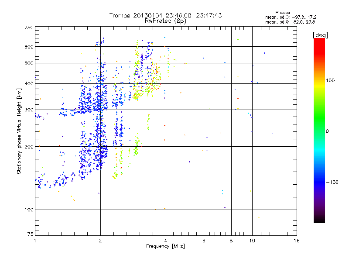Click the y-axis tick label '75'
The image size is (349, 262).
pos(31,234)
